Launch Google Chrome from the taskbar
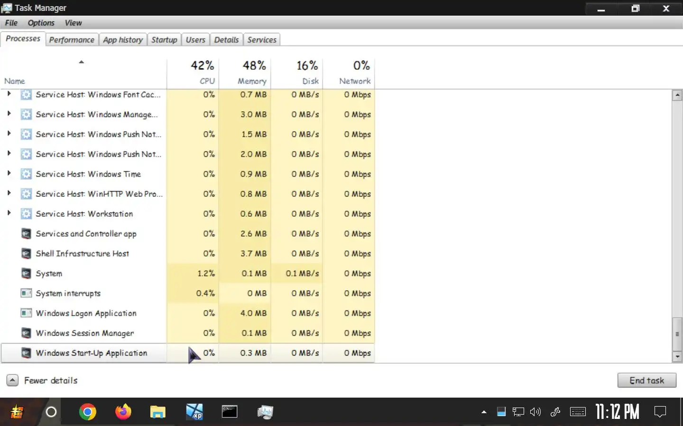The image size is (683, 426). coord(88,412)
